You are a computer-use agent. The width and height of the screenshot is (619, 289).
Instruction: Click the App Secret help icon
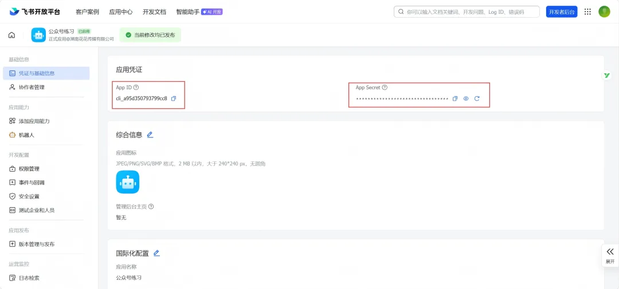[x=385, y=88]
